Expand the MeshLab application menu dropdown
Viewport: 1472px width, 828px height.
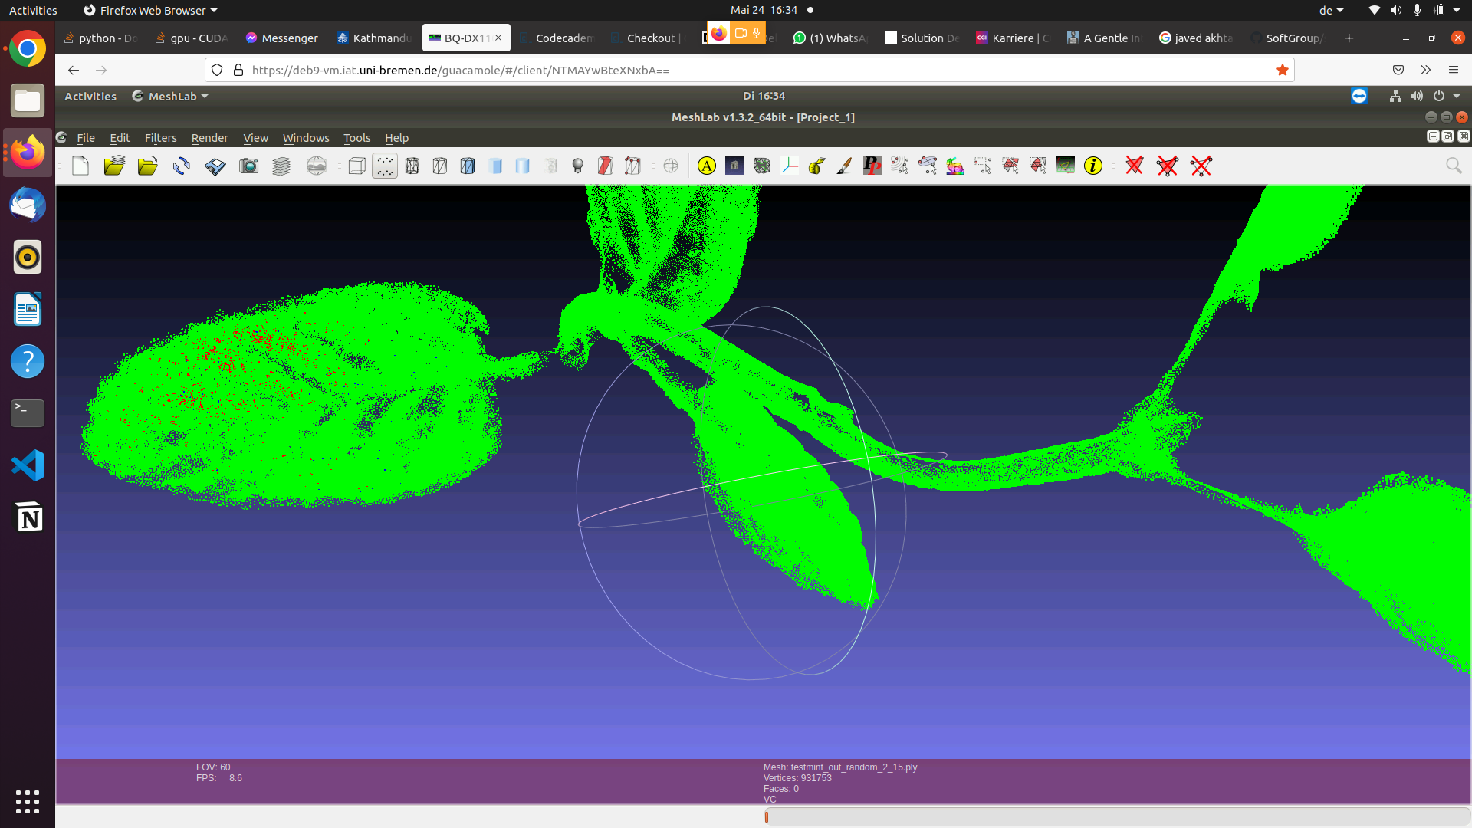pyautogui.click(x=171, y=96)
